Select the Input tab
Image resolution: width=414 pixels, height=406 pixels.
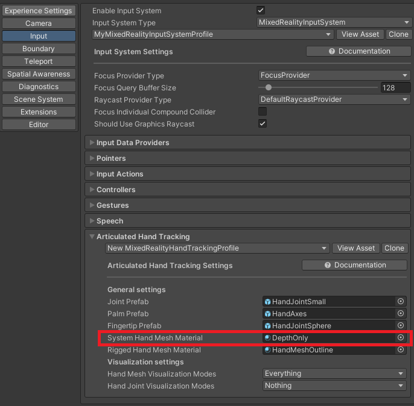(x=39, y=36)
